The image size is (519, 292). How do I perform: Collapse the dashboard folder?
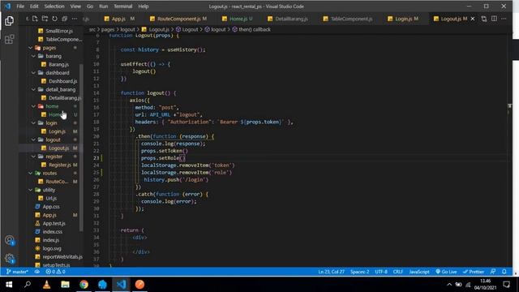58,72
